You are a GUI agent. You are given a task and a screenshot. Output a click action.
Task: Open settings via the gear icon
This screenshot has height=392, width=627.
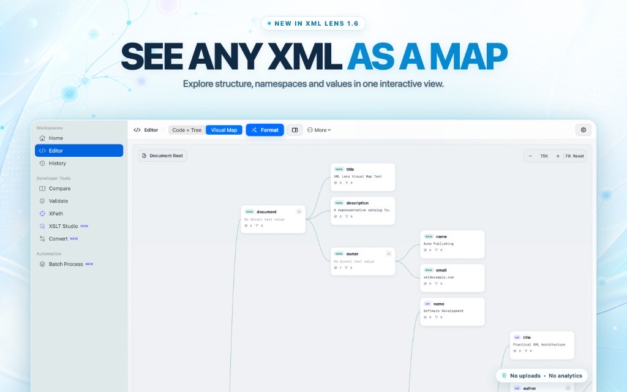[x=584, y=130]
